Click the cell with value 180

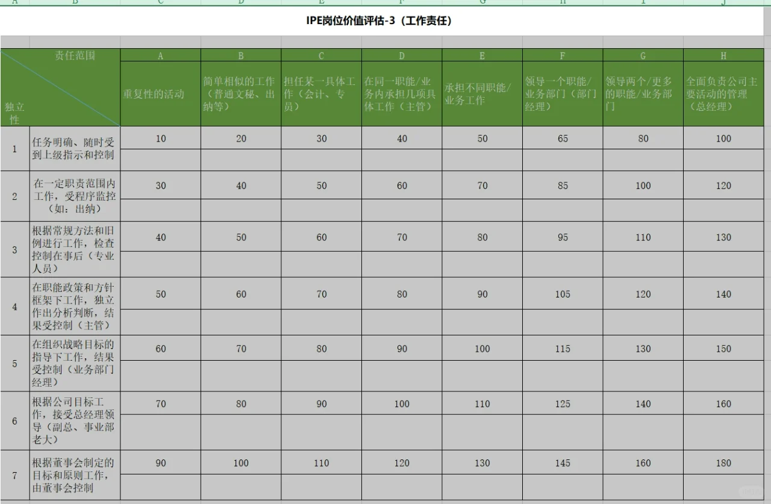(x=723, y=464)
